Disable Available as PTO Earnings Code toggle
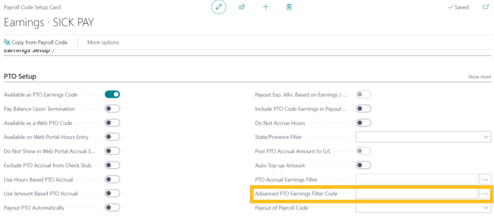The image size is (494, 216). [x=112, y=95]
